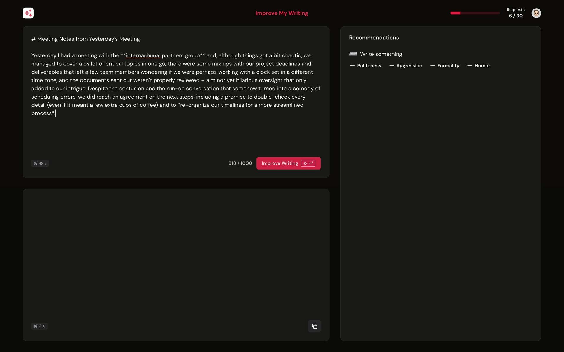The height and width of the screenshot is (352, 564).
Task: Click the Recommendations panel heading
Action: (374, 38)
